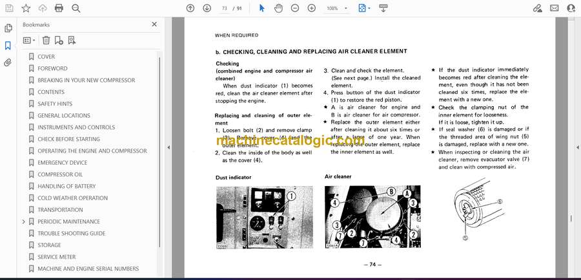The image size is (581, 280).
Task: Edit the current page number field
Action: 224,8
